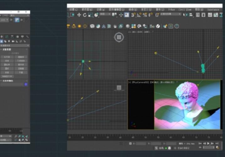Viewport: 225px width, 157px height.
Task: Open Edit Named Selection Sets icon
Action: tap(157, 15)
